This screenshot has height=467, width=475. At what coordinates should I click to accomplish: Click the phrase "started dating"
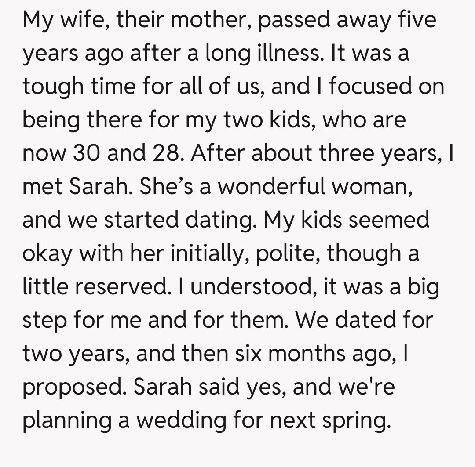point(179,220)
